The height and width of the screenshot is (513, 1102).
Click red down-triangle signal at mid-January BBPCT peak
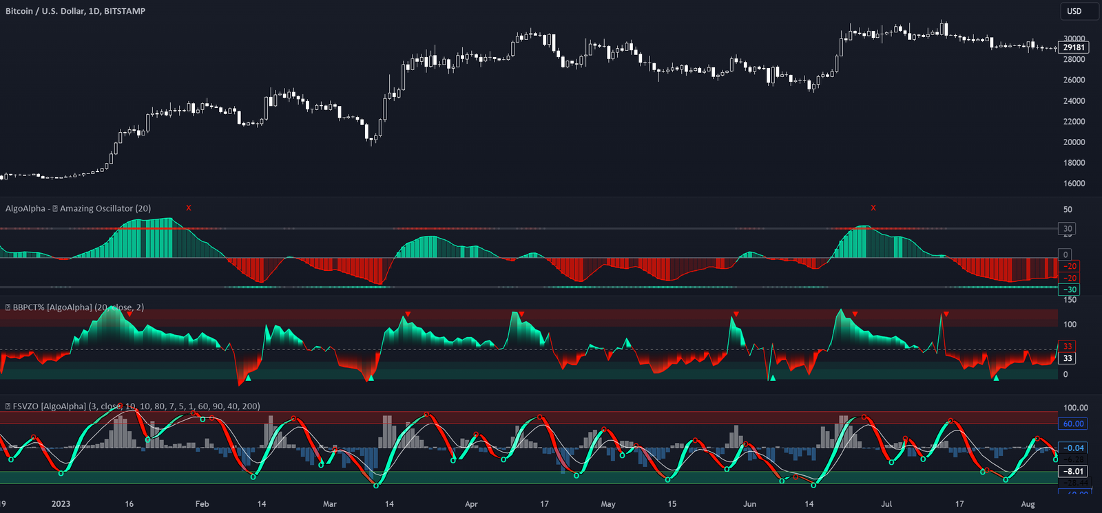[129, 314]
